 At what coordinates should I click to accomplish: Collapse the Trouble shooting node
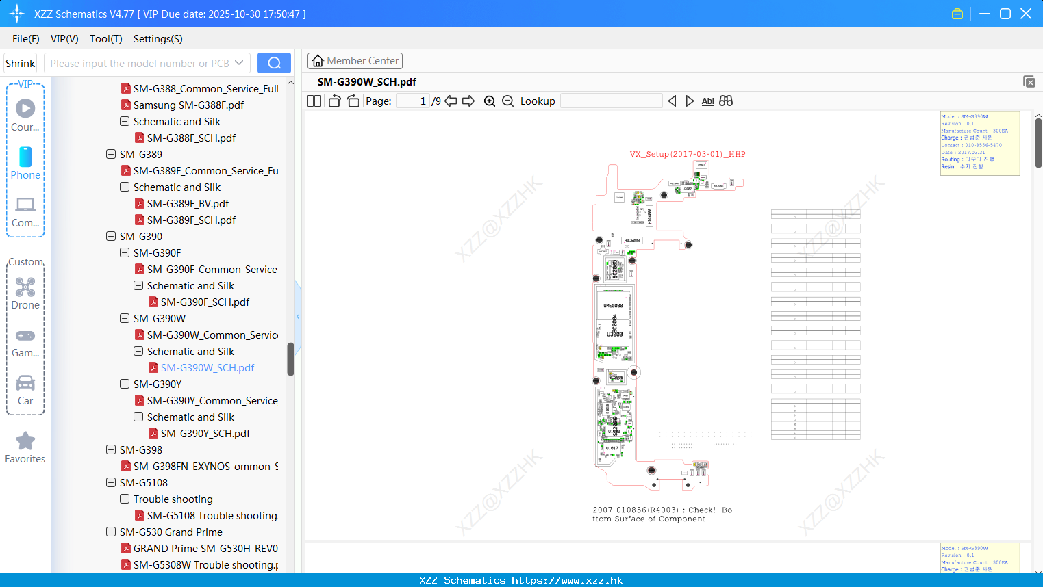click(125, 499)
